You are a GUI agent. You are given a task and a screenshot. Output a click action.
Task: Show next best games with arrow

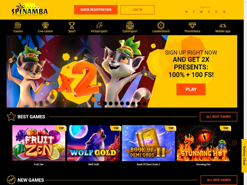(234, 143)
